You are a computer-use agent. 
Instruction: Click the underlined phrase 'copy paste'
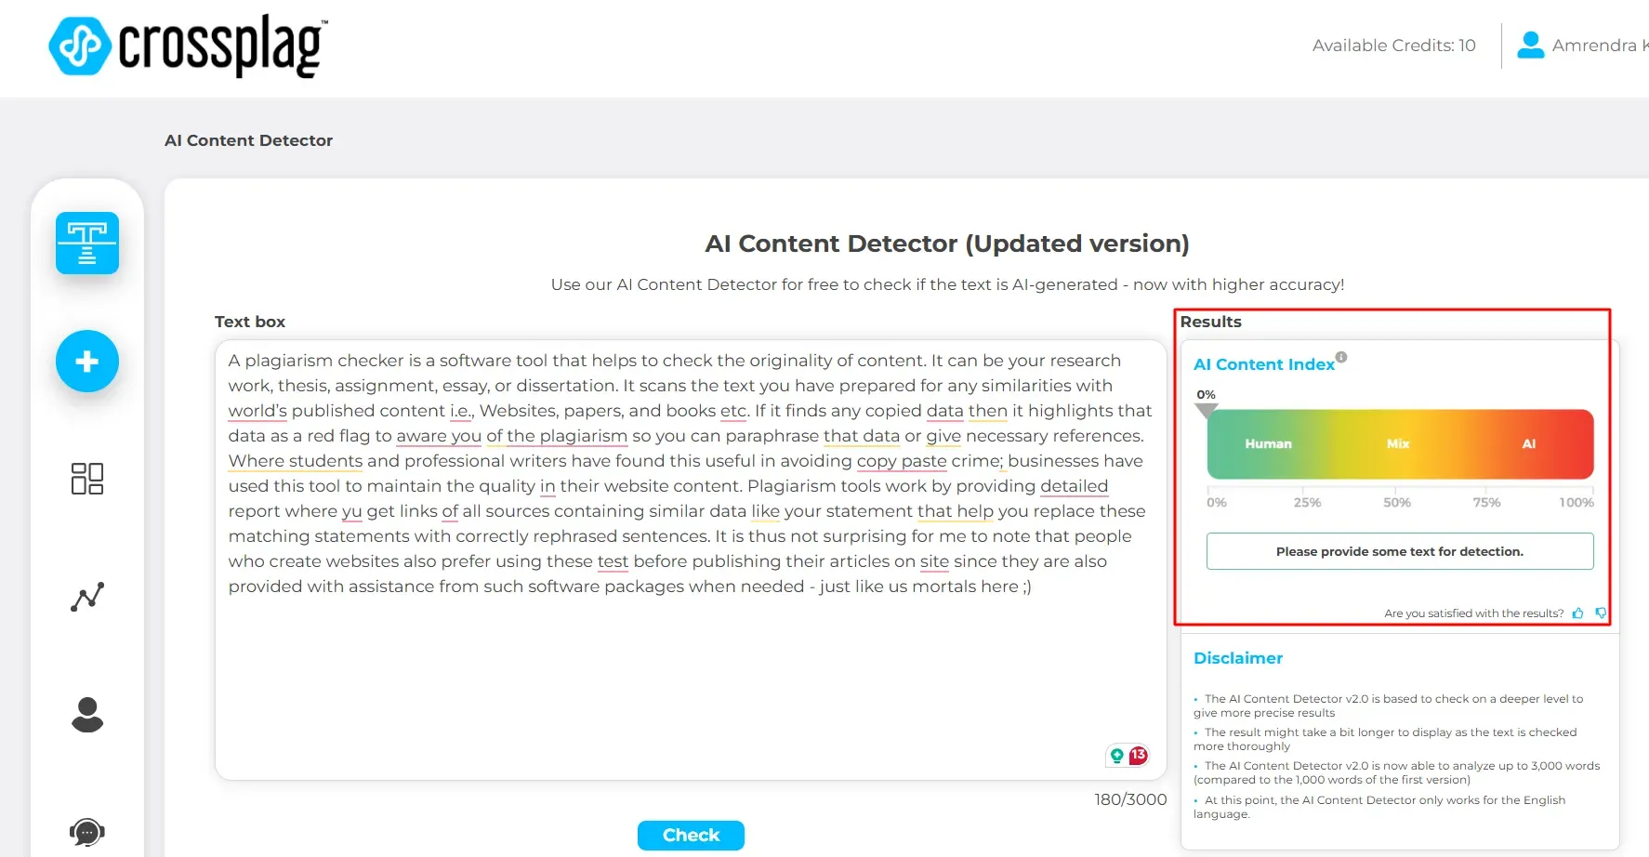point(902,461)
